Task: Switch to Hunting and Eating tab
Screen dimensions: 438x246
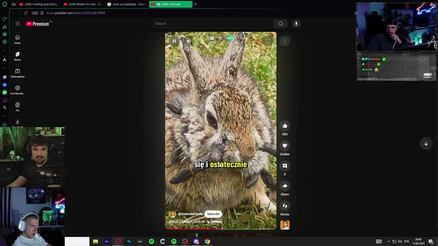Action: 38,4
